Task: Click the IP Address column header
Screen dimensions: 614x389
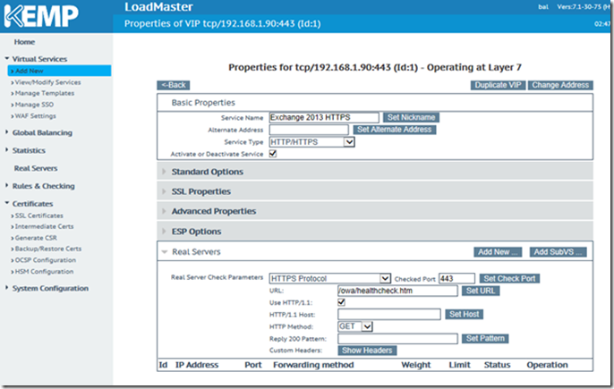Action: 197,365
